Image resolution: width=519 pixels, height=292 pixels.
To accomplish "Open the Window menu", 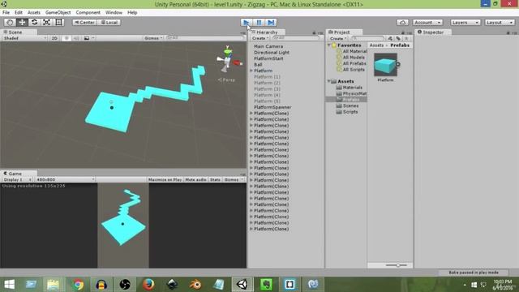I will tap(114, 12).
